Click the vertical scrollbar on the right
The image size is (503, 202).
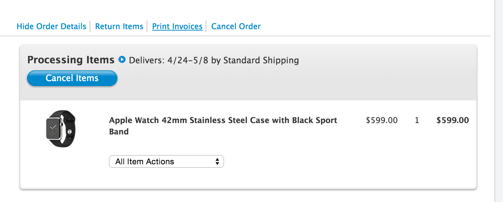coord(499,101)
